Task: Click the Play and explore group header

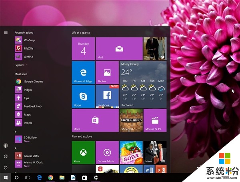Action: (82, 136)
